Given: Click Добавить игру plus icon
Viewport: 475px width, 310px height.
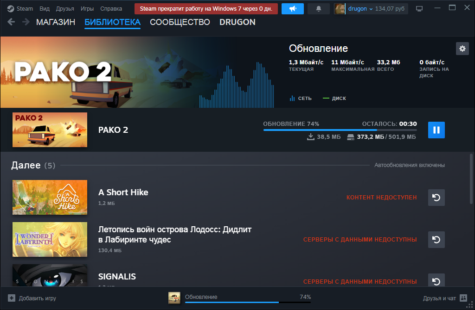Looking at the screenshot, I should [12, 298].
